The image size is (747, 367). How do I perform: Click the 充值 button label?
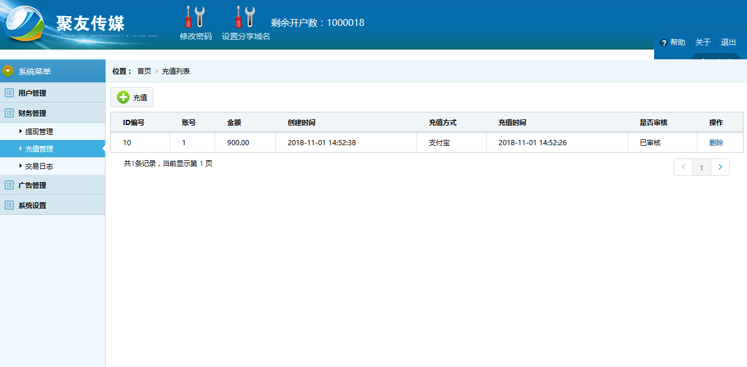pyautogui.click(x=140, y=98)
